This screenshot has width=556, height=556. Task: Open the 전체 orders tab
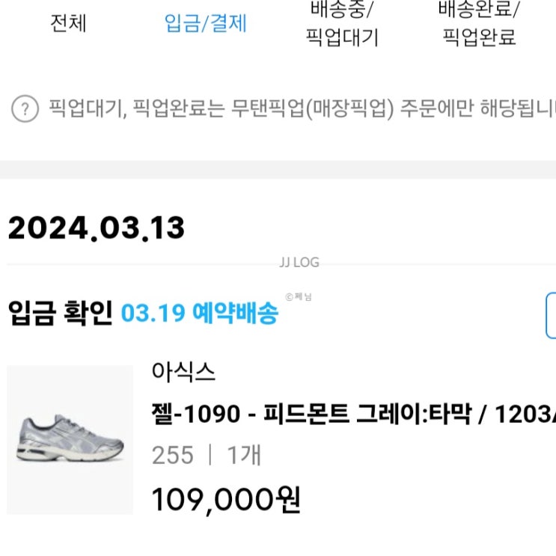pyautogui.click(x=68, y=23)
